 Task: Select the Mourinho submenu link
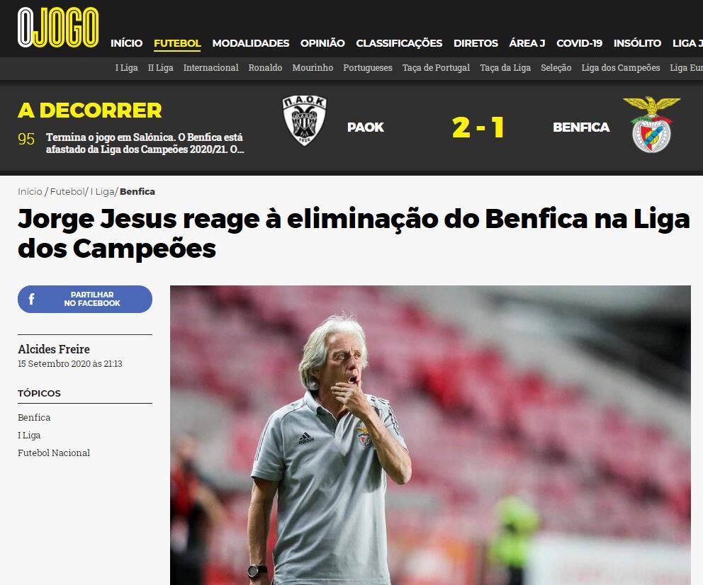pos(313,68)
